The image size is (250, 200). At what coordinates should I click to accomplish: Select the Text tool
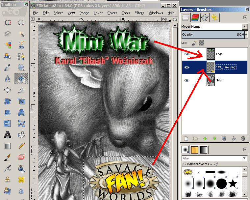(x=8, y=134)
